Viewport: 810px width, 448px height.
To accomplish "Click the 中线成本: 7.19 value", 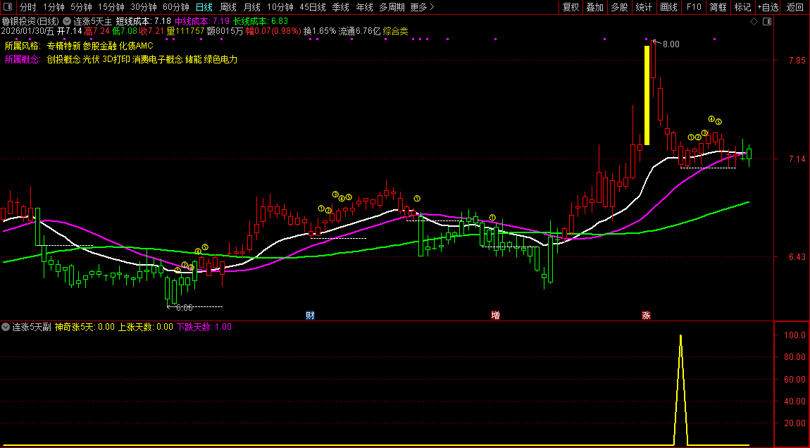I will [x=203, y=22].
